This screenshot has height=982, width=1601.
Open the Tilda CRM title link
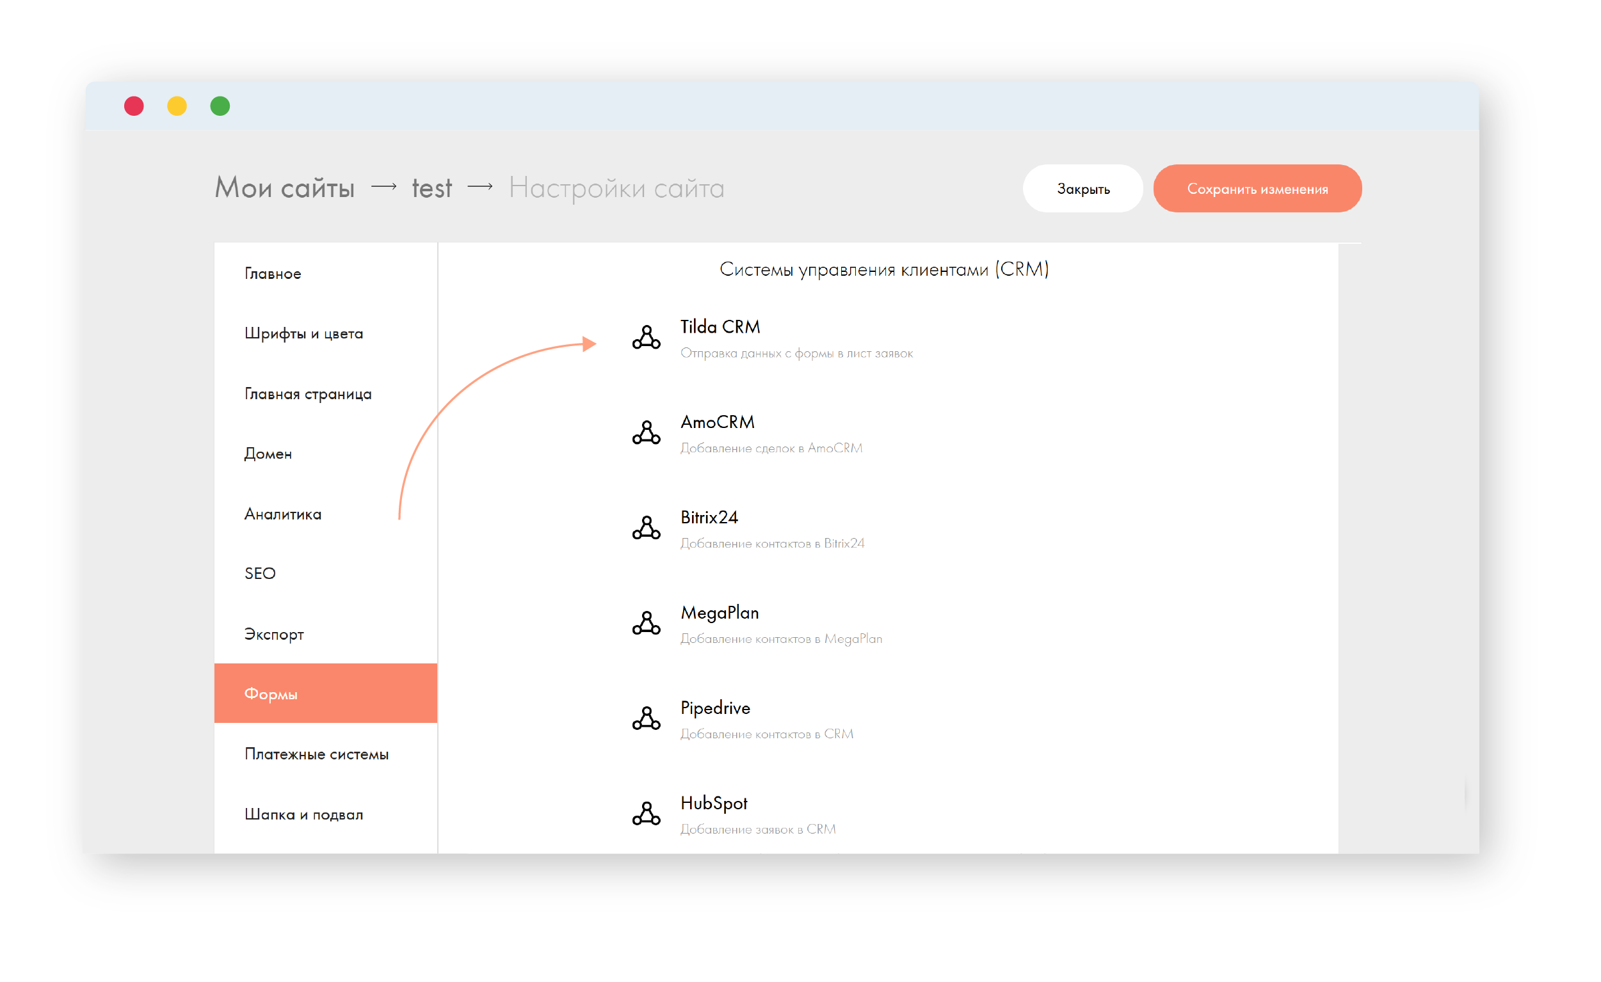720,327
